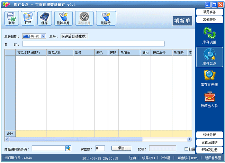Minimize the 库存盘点 window
This screenshot has width=225, height=163.
tap(208, 5)
